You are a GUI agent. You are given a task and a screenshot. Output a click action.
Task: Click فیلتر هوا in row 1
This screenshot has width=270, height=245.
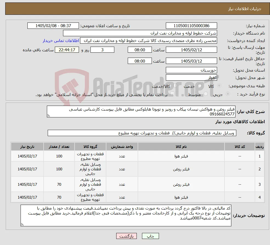(x=181, y=156)
